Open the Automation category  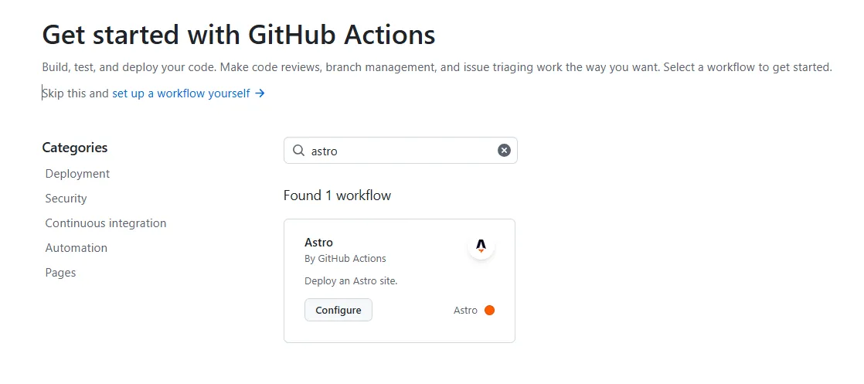[x=76, y=248]
